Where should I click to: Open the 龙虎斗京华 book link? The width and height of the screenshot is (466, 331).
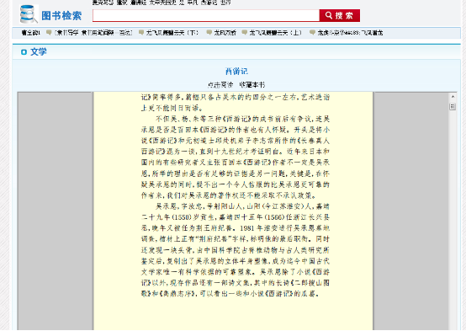(x=350, y=33)
